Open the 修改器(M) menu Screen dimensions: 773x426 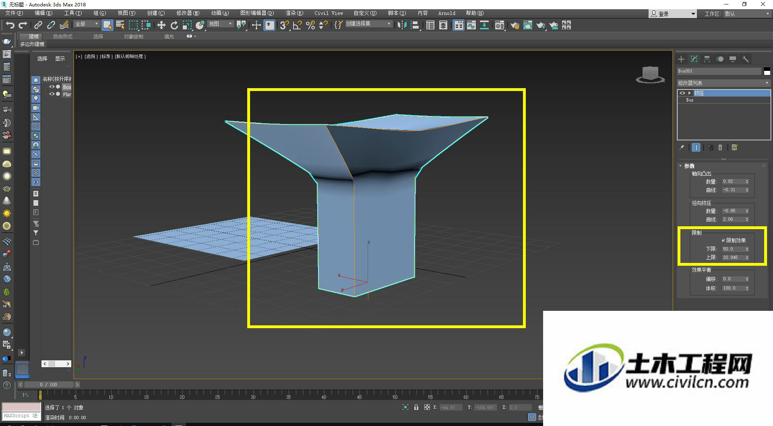coord(188,13)
